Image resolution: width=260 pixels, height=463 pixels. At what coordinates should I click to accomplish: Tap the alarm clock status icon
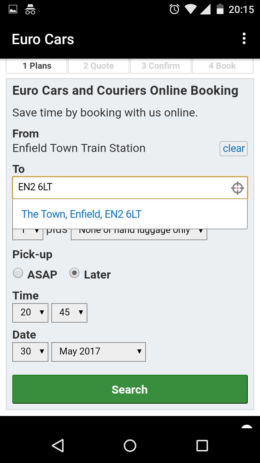point(174,9)
